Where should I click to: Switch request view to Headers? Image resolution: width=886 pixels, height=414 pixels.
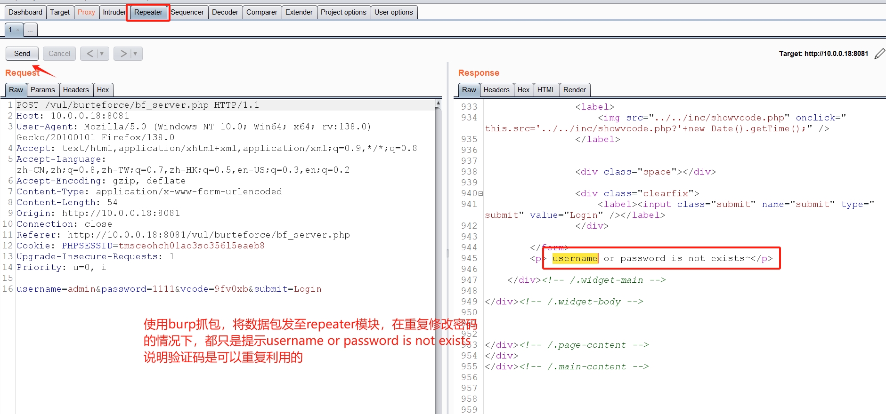point(76,90)
